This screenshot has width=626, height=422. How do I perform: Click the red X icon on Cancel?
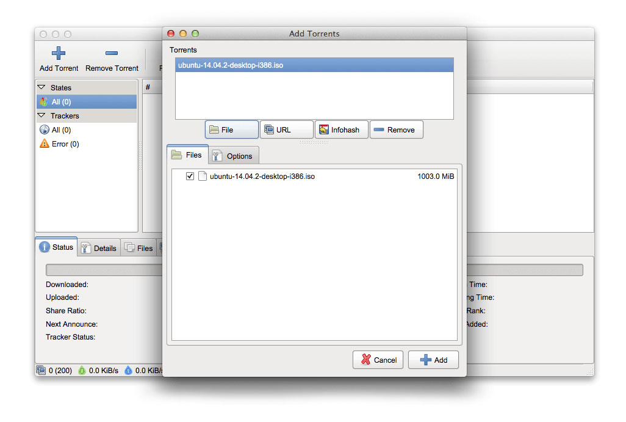tap(365, 359)
